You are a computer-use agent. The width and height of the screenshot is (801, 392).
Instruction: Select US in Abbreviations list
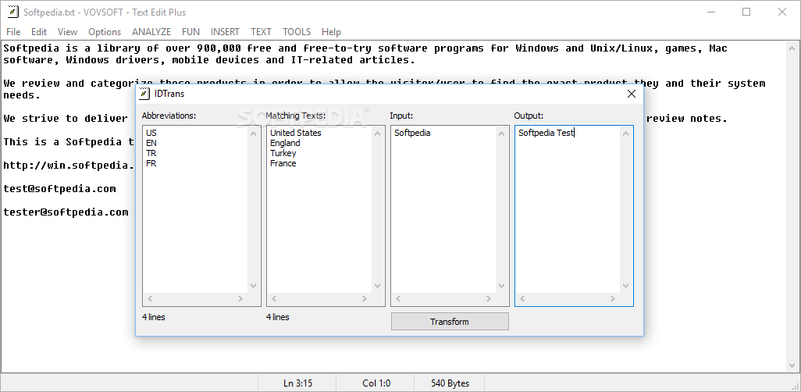pyautogui.click(x=151, y=133)
